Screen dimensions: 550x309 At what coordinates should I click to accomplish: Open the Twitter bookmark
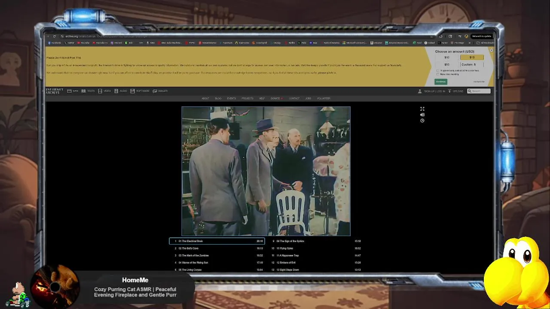point(69,43)
